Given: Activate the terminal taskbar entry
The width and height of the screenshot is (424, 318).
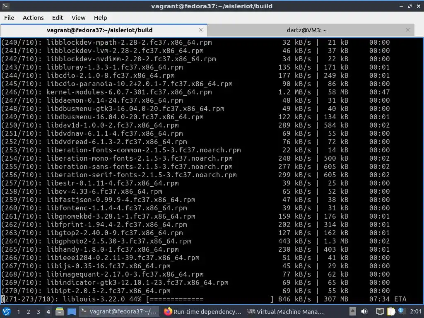Looking at the screenshot, I should pos(119,311).
